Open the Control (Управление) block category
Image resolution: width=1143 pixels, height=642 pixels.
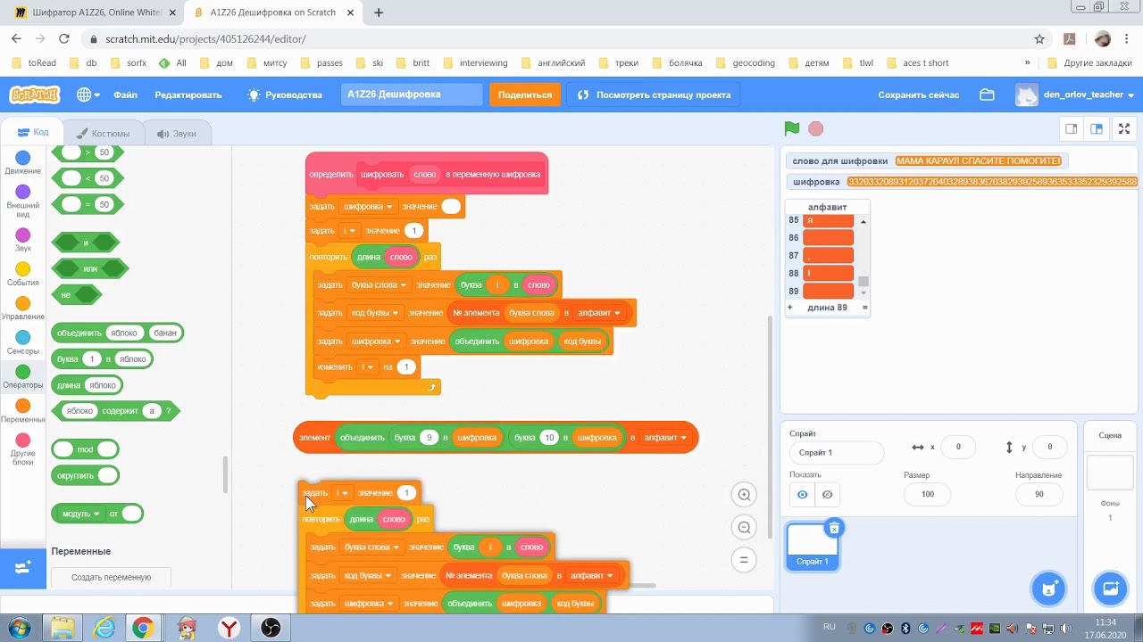pyautogui.click(x=23, y=309)
